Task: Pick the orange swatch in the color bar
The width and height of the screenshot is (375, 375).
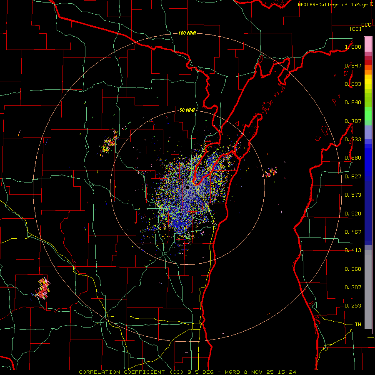Action: (368, 72)
